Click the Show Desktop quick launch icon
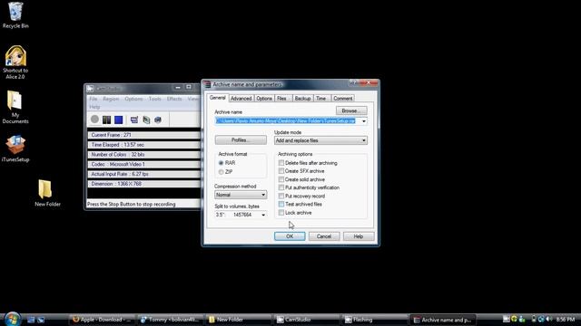The width and height of the screenshot is (581, 326). (31, 320)
